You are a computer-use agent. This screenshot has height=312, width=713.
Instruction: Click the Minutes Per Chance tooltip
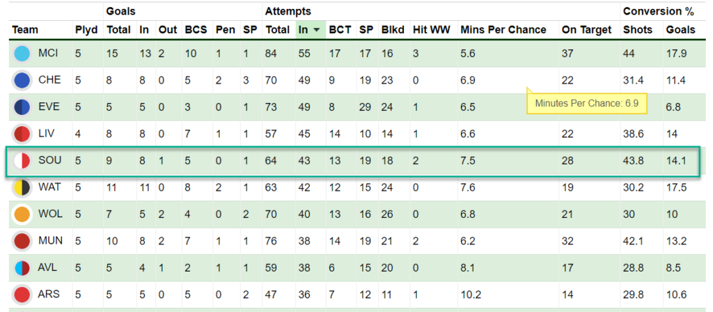click(x=586, y=103)
